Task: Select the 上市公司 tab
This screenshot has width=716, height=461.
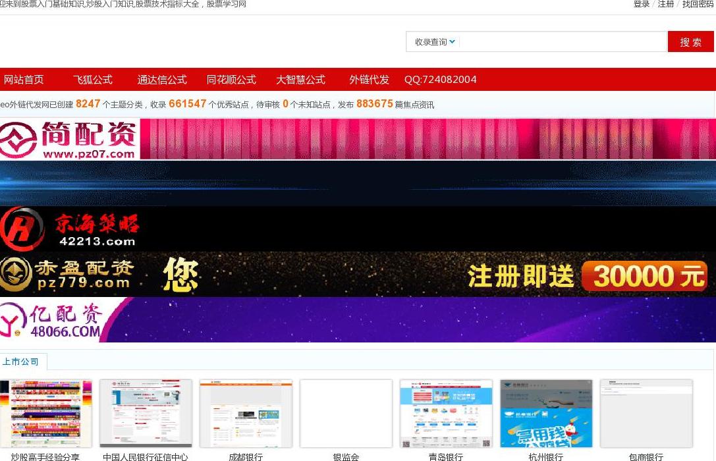Action: 20,362
